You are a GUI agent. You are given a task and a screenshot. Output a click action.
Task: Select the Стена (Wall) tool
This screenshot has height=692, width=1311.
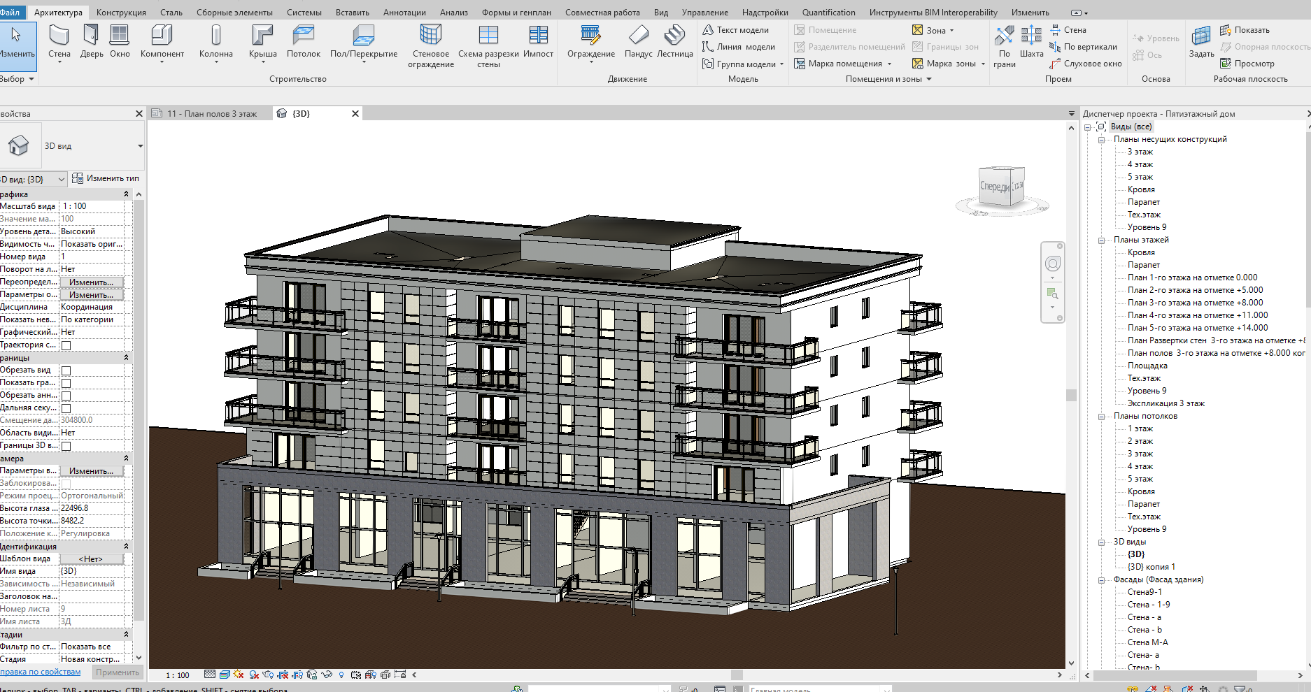point(59,42)
